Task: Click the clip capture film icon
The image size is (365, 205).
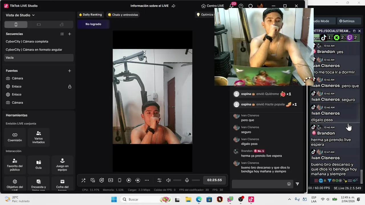Action: pos(111,180)
